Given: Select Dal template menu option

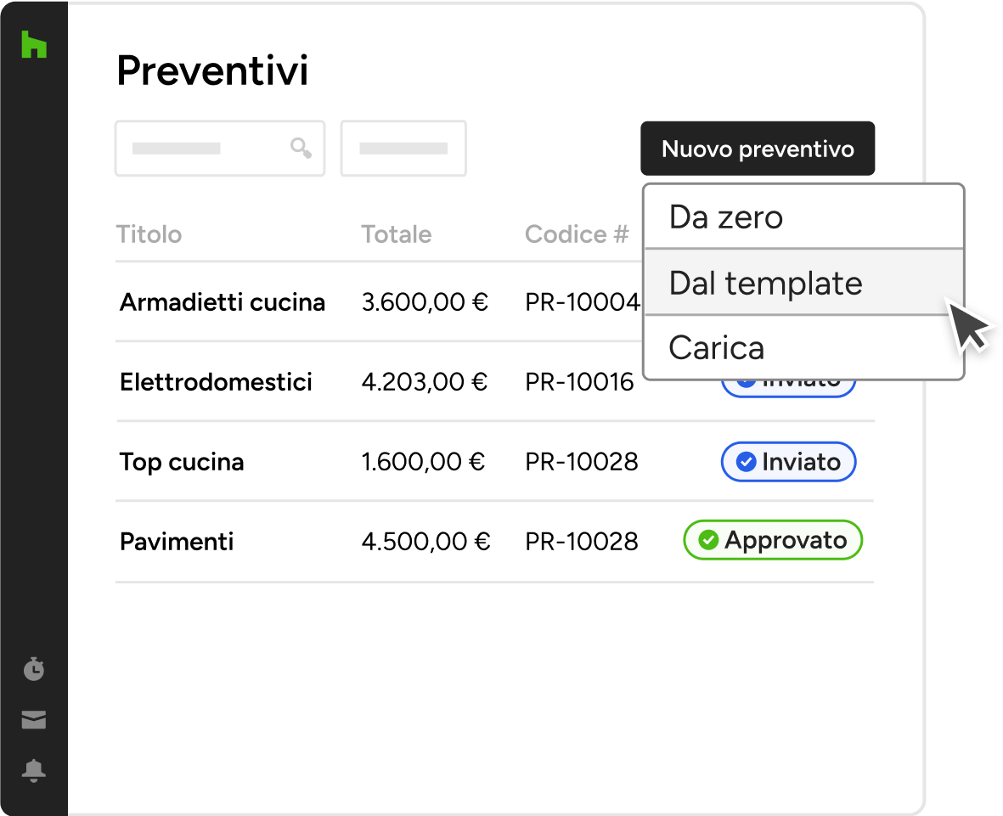Looking at the screenshot, I should pyautogui.click(x=803, y=282).
